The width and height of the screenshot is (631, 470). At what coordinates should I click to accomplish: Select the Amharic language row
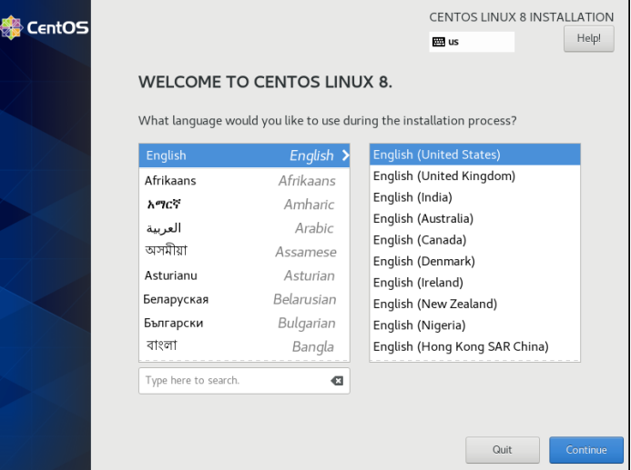pyautogui.click(x=244, y=205)
